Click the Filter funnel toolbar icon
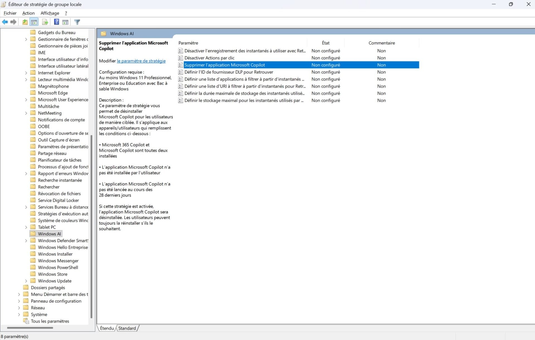Screen dimensions: 535x340 [77, 22]
